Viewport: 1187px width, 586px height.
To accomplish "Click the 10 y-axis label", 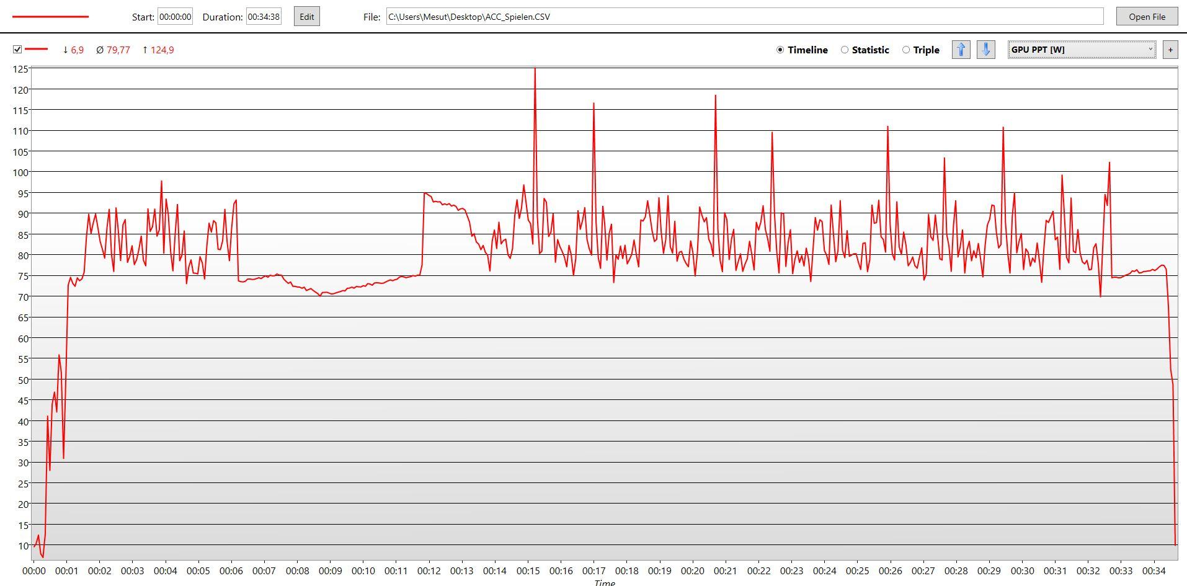I will [x=23, y=546].
